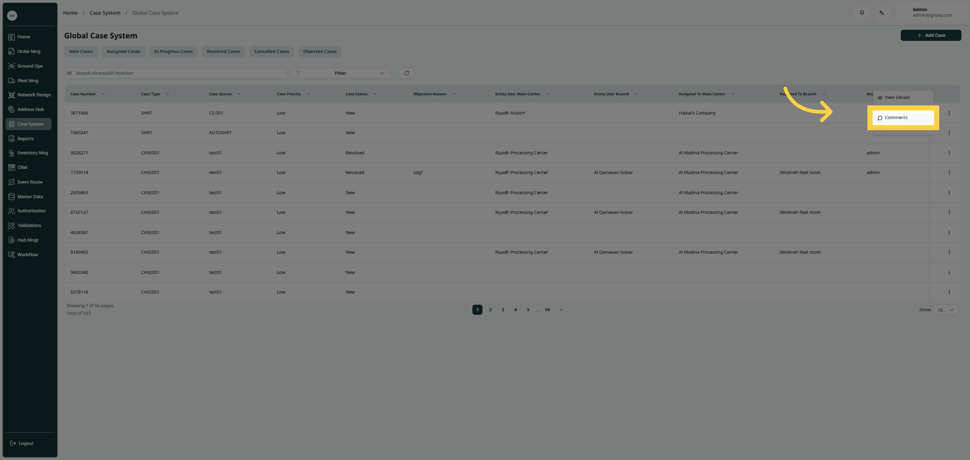Viewport: 970px width, 460px height.
Task: Expand the Filter dropdown
Action: [x=341, y=73]
